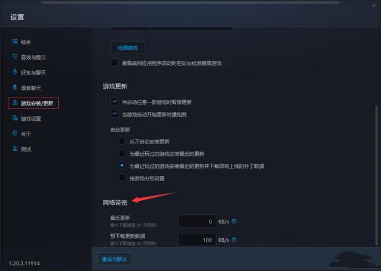Click the 检测游戏 button

pyautogui.click(x=128, y=48)
